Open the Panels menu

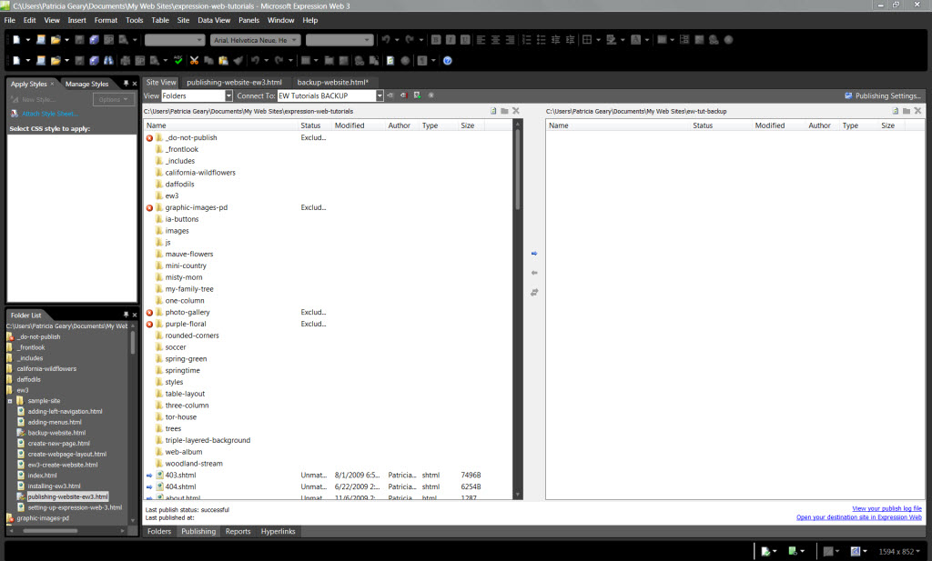coord(248,20)
